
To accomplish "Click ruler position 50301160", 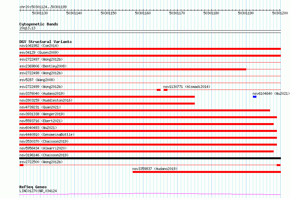I will (143, 13).
